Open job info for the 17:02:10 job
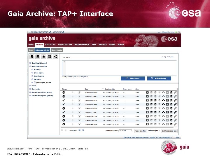Viewport: 210px width, 157px height. click(148, 97)
